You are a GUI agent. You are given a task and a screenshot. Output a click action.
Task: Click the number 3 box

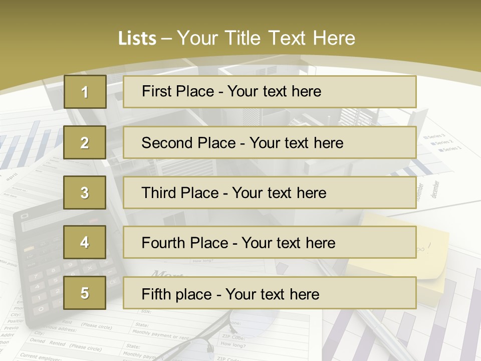tap(85, 193)
